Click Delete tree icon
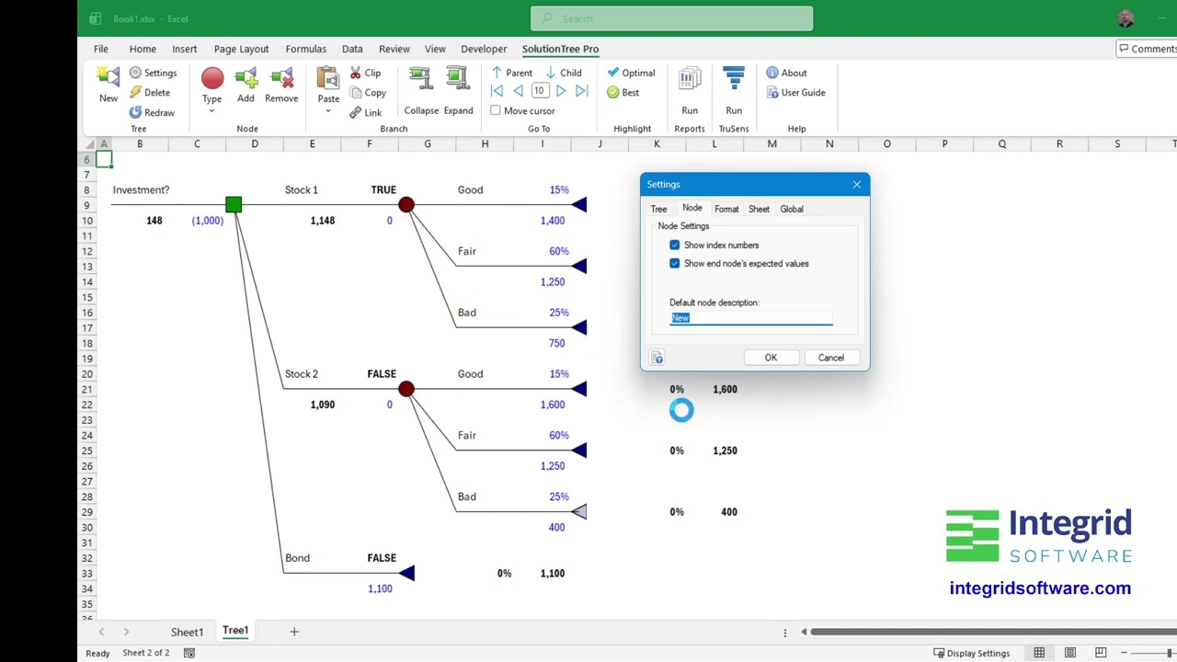The width and height of the screenshot is (1177, 662). click(x=150, y=92)
